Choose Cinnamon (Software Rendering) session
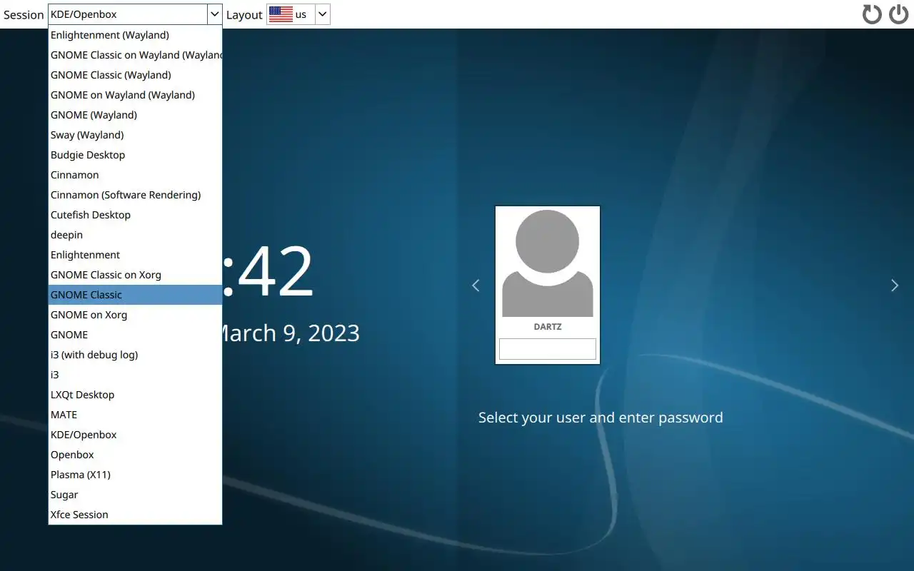This screenshot has height=571, width=914. point(135,195)
